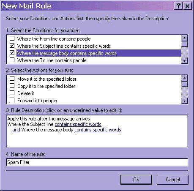
Task: Close the New Mail Rule dialog
Action: tap(187, 6)
